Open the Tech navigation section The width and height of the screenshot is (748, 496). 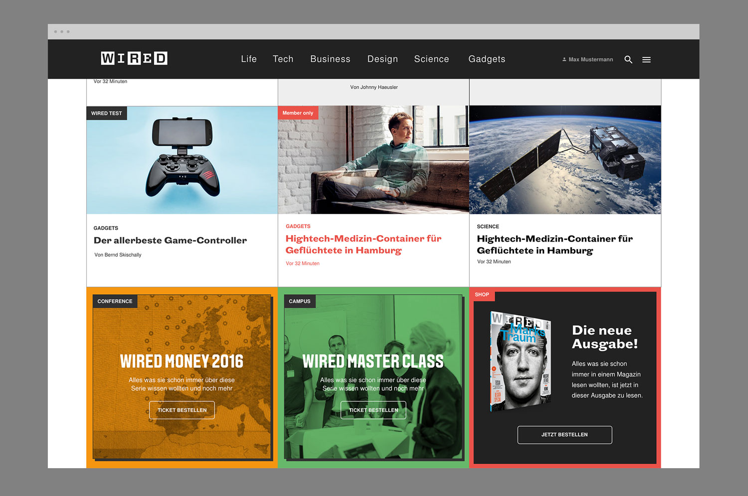coord(283,59)
